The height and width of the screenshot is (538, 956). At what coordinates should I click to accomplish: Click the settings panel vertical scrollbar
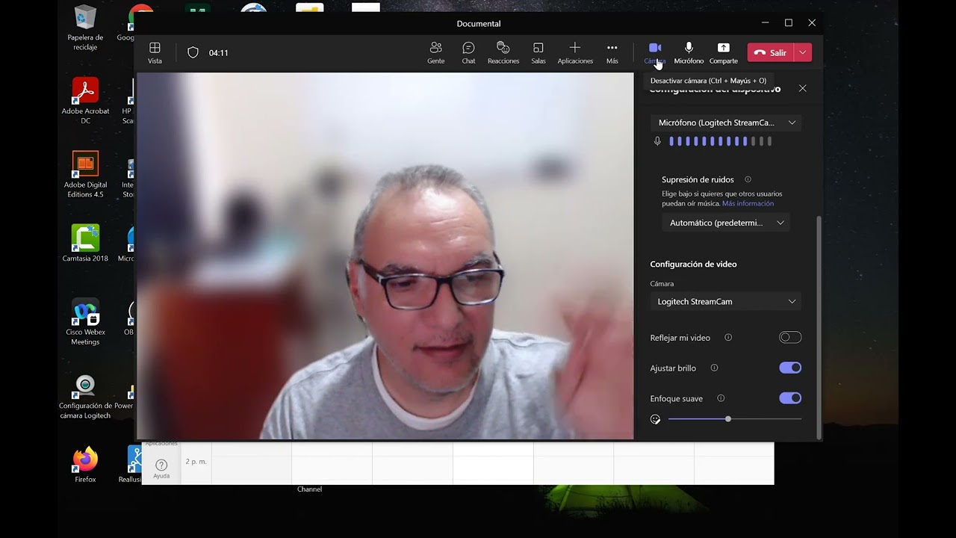click(x=819, y=327)
